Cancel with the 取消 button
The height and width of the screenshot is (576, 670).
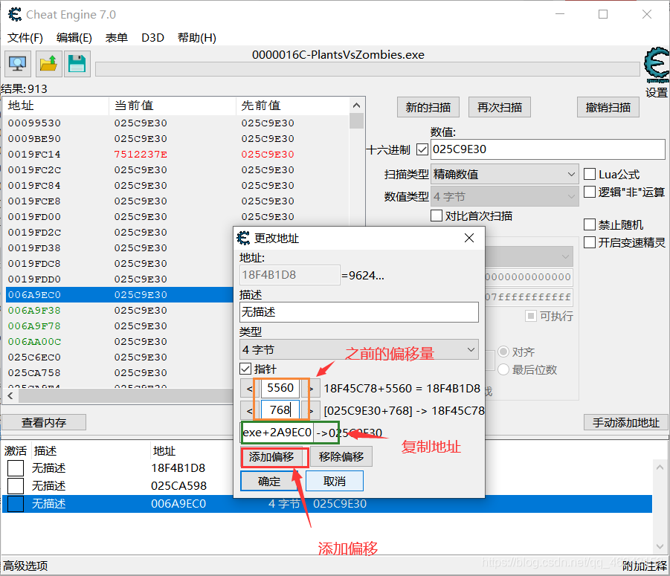click(x=335, y=481)
